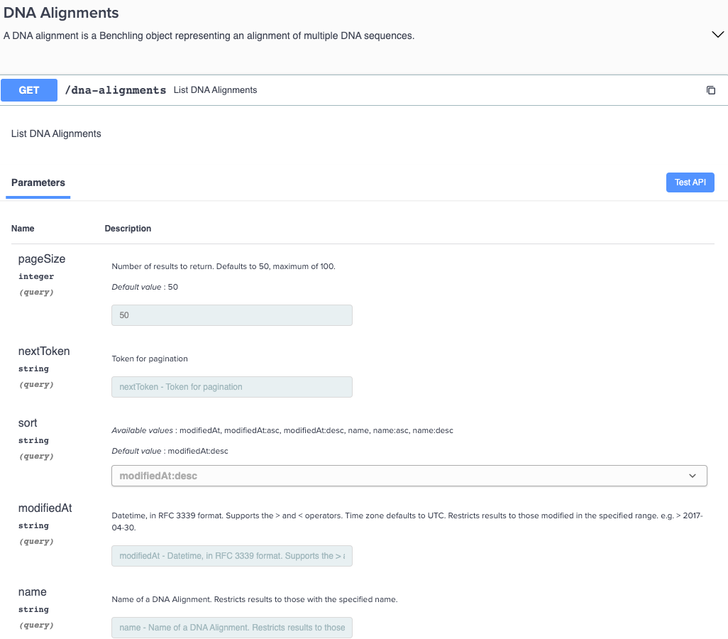
Task: Click the 'Number of results to return' description
Action: (224, 266)
